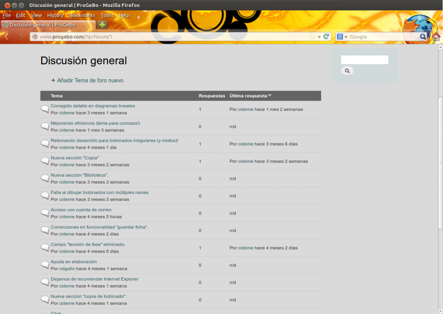Open the search engine selector dropdown

342,37
